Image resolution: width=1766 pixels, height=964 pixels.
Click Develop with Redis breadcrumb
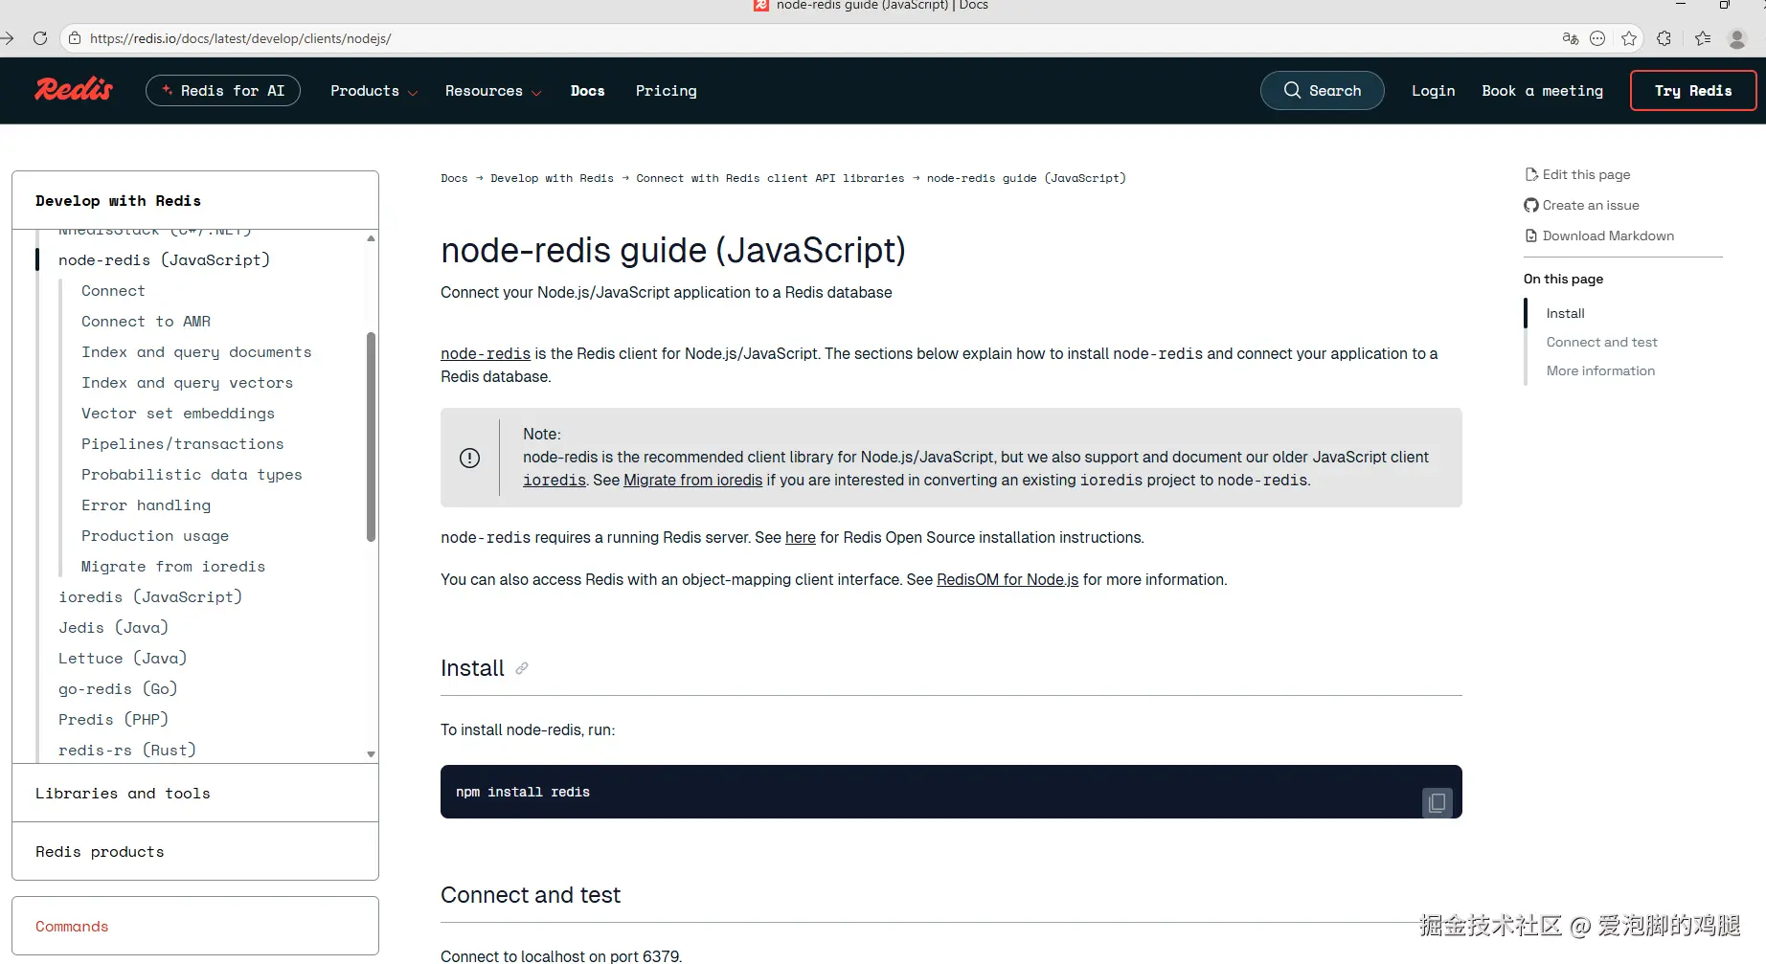coord(552,178)
